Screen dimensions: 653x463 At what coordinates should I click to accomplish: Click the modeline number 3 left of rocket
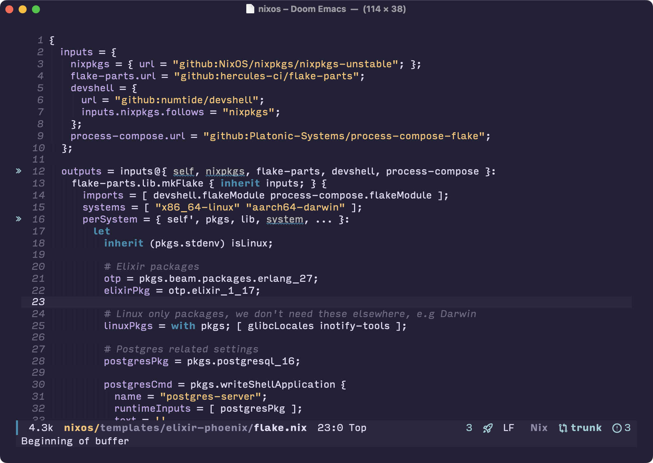click(x=469, y=428)
